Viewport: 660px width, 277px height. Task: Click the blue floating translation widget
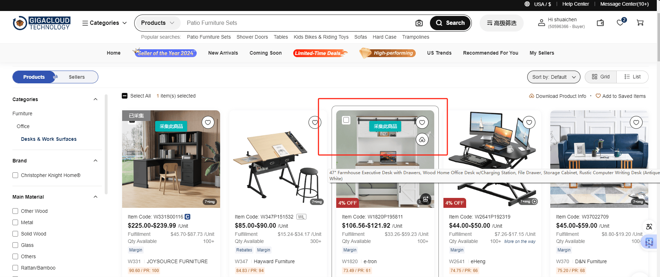(649, 242)
